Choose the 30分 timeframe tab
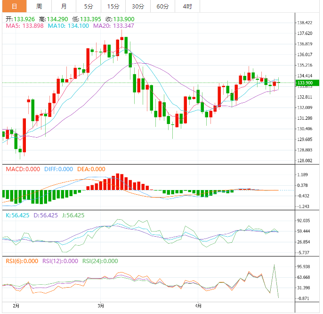This screenshot has width=323, height=314. (138, 6)
